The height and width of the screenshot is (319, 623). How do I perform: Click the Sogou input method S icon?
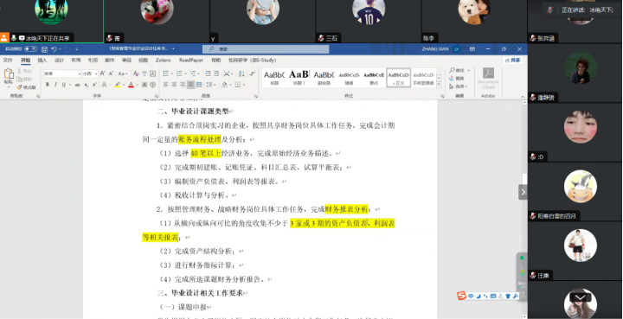[x=461, y=296]
